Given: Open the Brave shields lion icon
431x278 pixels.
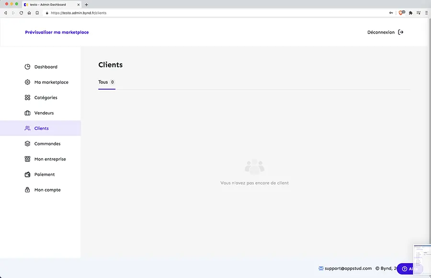Looking at the screenshot, I should pos(402,13).
